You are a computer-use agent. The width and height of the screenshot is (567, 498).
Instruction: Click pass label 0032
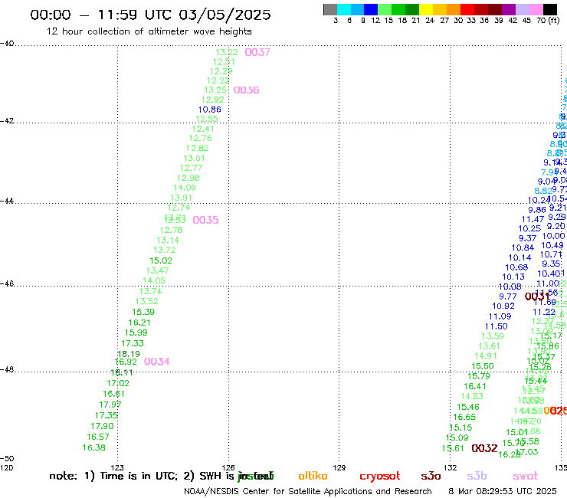[484, 448]
